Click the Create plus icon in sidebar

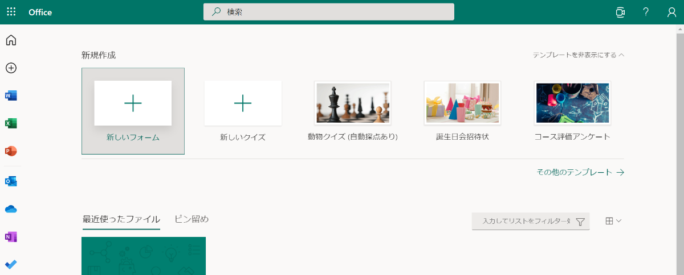pos(11,68)
